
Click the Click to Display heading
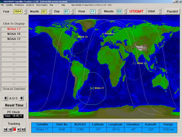(14, 24)
